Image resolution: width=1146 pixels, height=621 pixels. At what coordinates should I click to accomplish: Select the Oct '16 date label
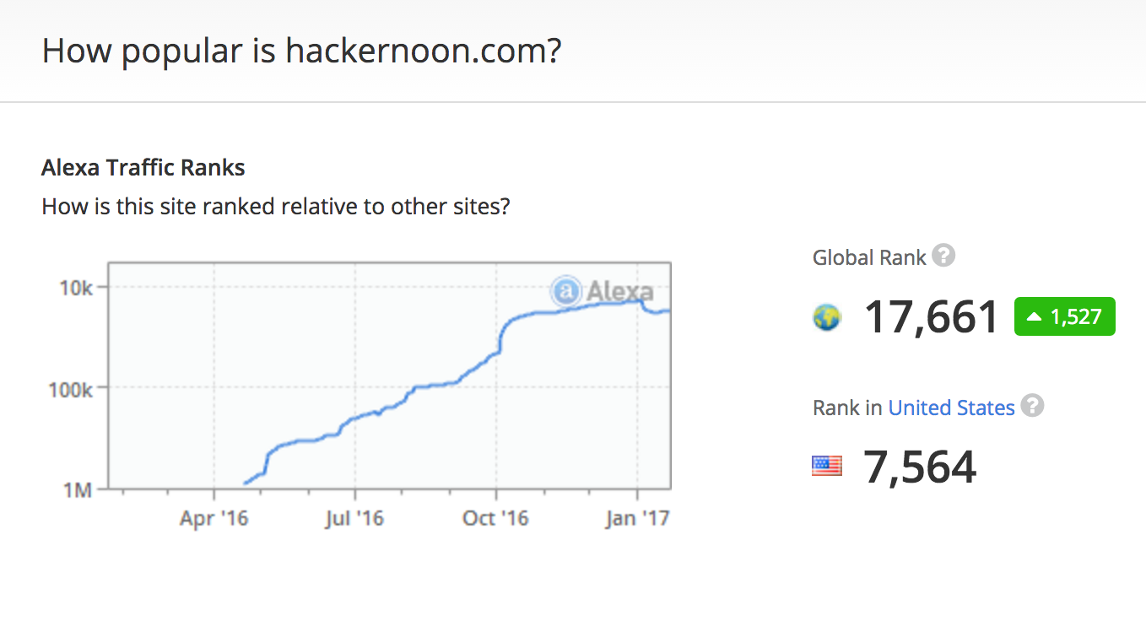[x=495, y=518]
